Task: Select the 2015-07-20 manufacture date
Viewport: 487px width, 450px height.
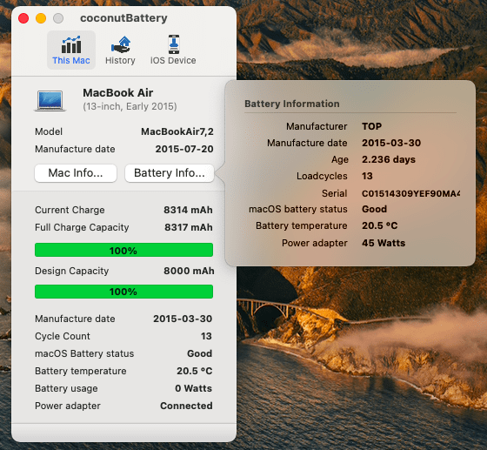Action: click(x=184, y=149)
